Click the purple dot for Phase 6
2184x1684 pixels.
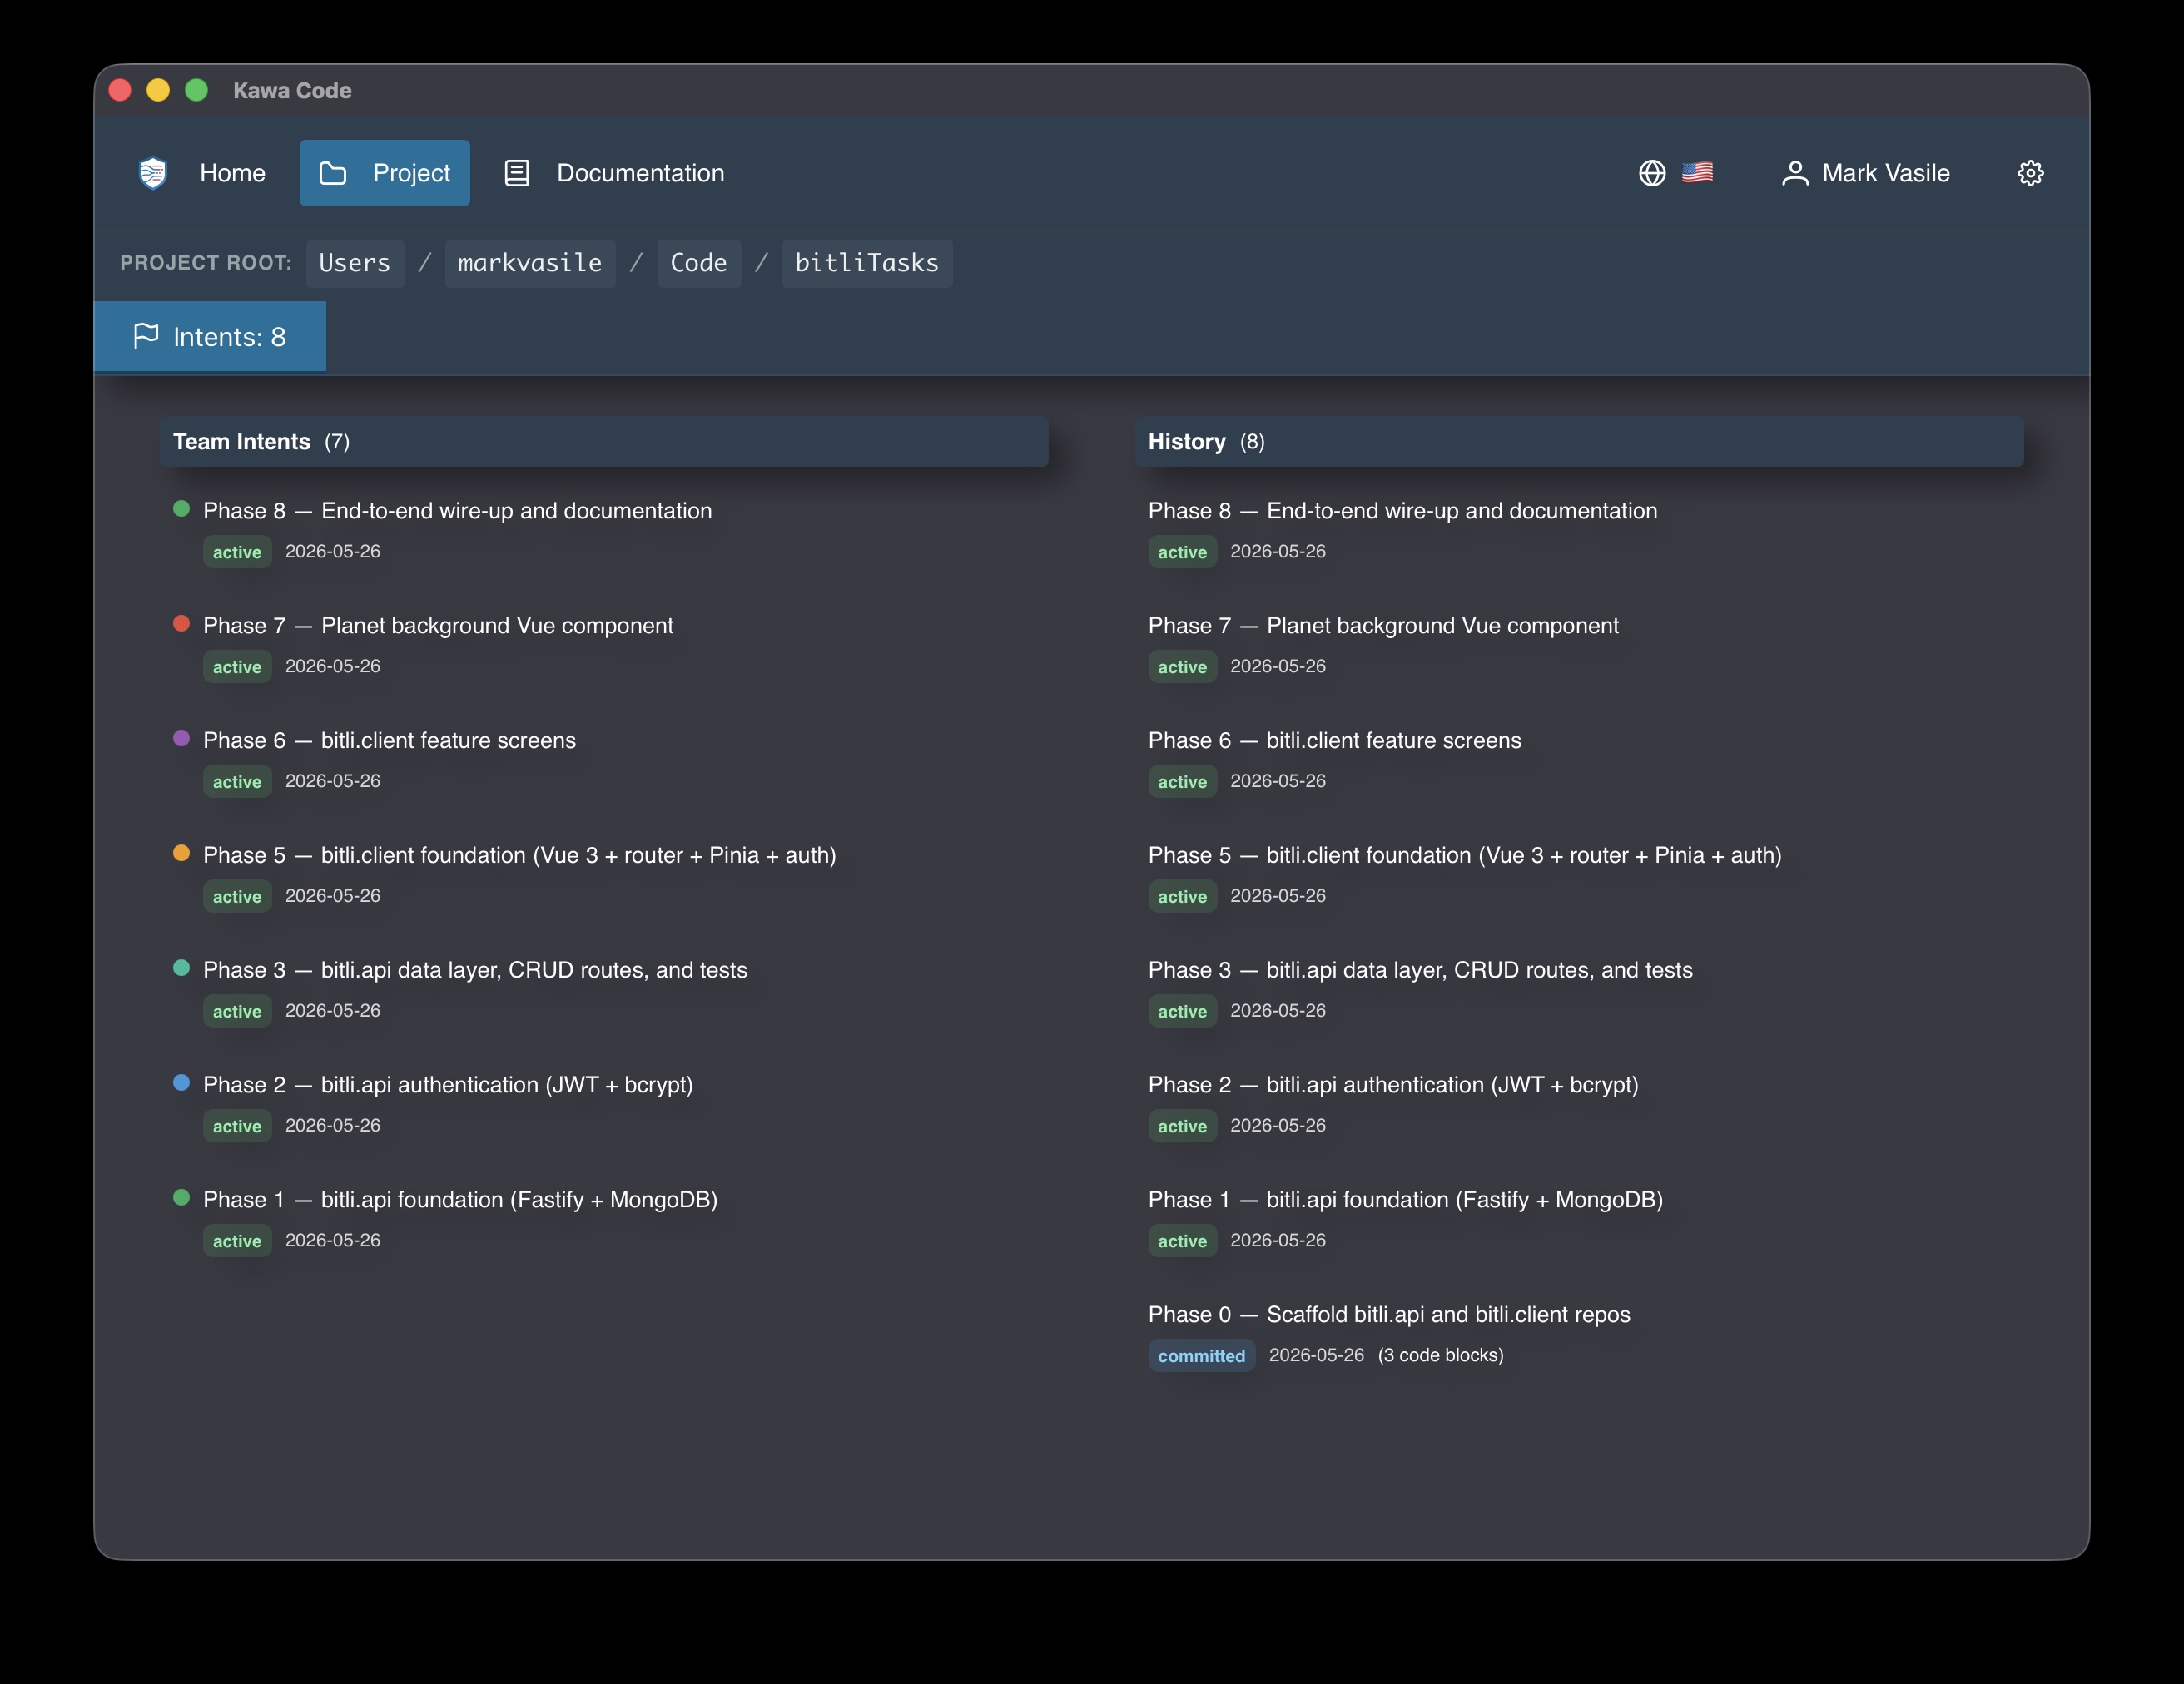click(181, 739)
